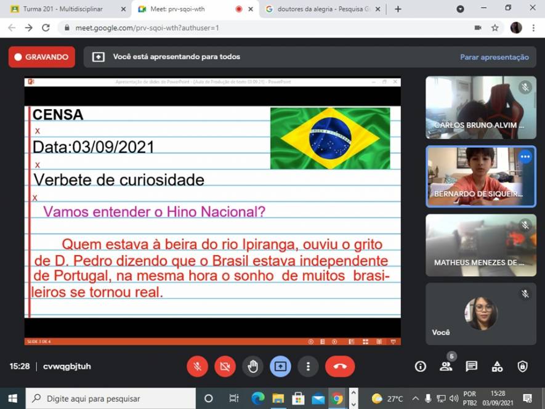Raise hand in the meeting

252,366
